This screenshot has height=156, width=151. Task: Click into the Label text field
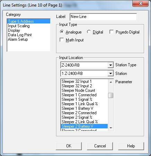click(x=103, y=17)
